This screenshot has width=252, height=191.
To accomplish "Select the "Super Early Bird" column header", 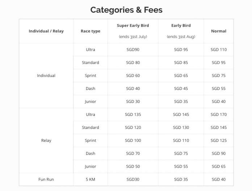I will tap(133, 26).
